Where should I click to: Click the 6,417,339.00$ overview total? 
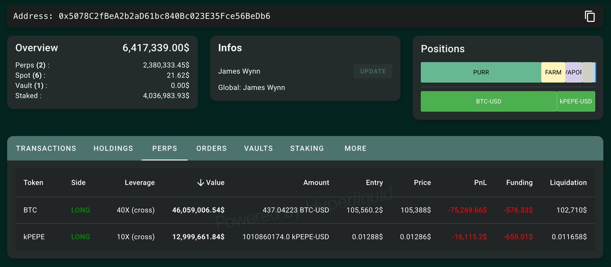(x=156, y=48)
